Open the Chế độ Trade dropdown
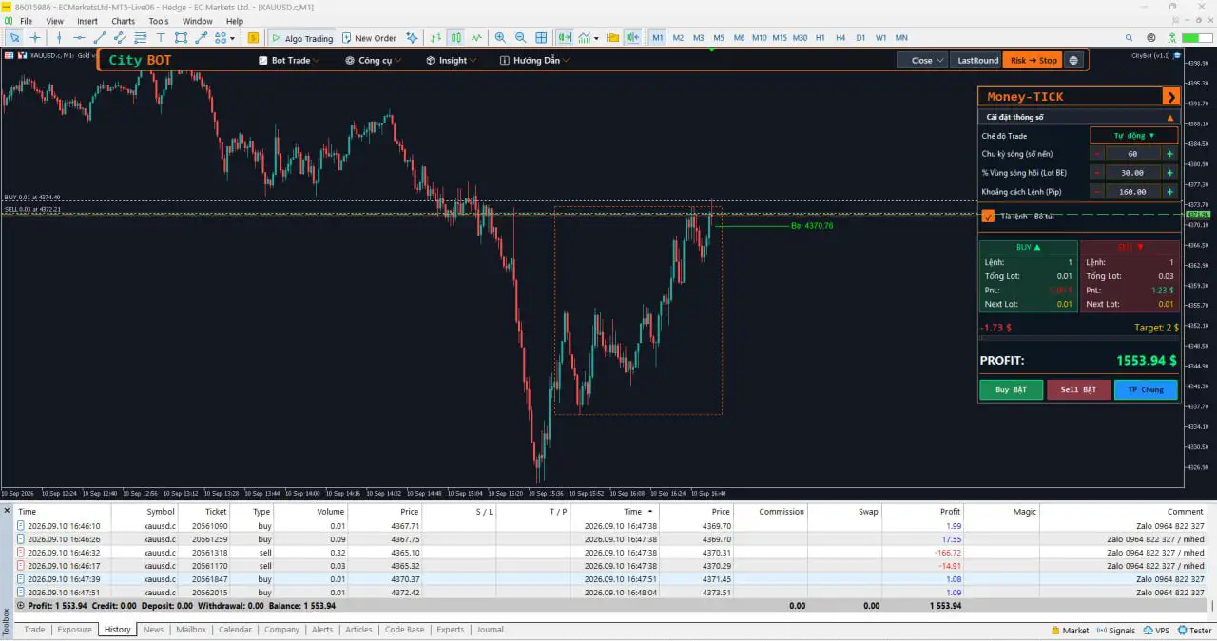Viewport: 1217px width, 641px height. [1134, 135]
